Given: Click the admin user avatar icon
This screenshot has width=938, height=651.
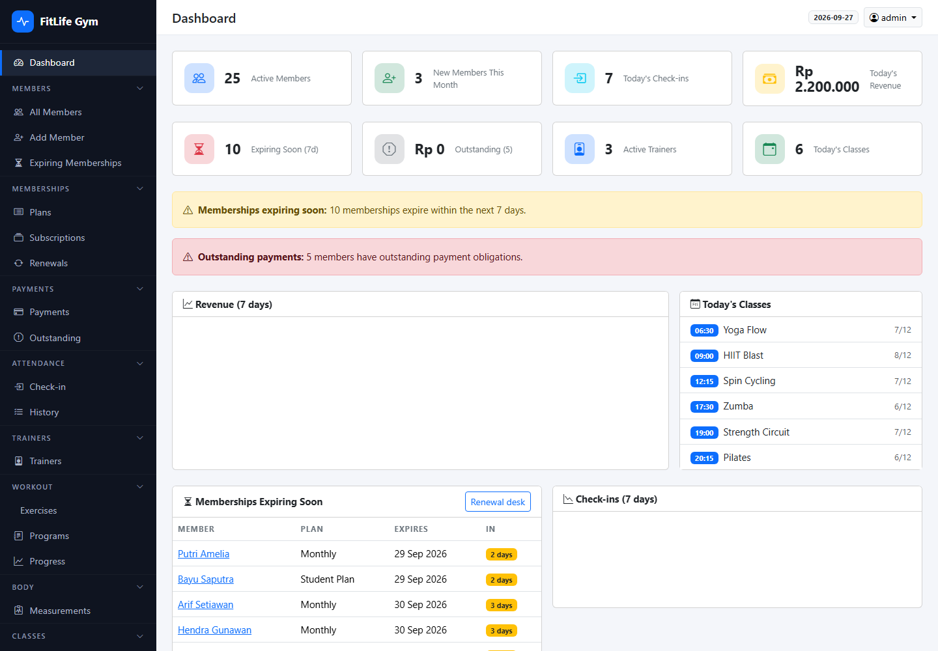Looking at the screenshot, I should (874, 18).
